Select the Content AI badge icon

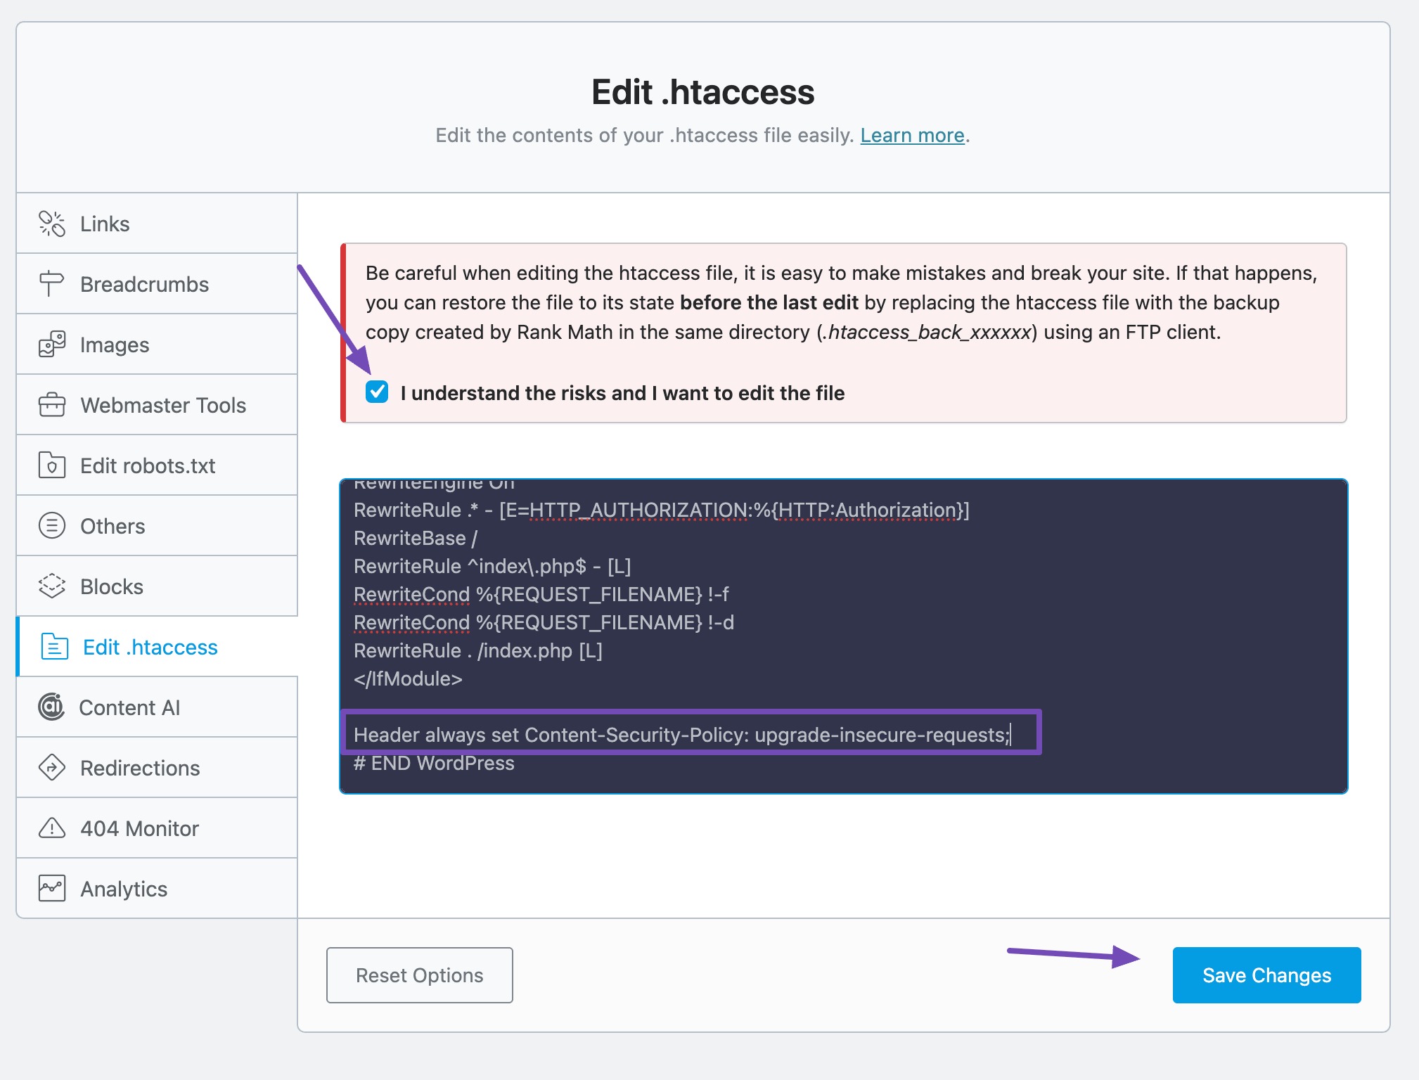click(x=51, y=707)
